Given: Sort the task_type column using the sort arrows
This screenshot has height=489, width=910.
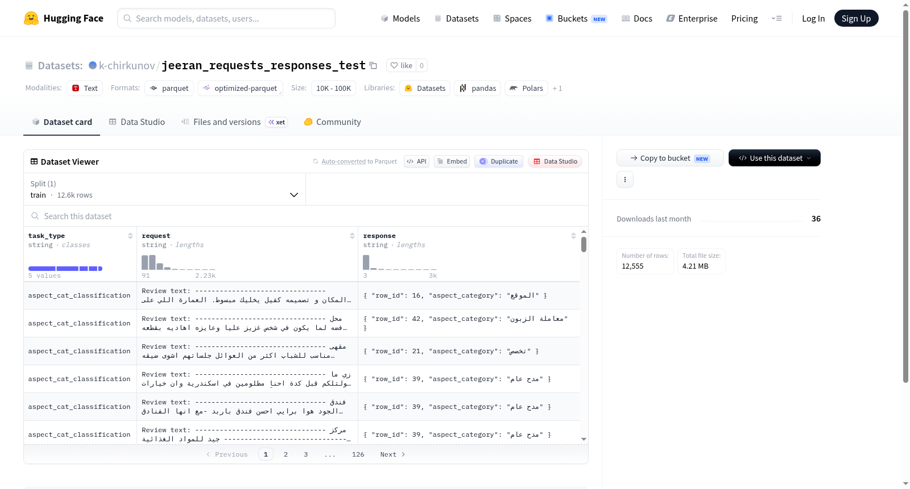Looking at the screenshot, I should pyautogui.click(x=130, y=236).
